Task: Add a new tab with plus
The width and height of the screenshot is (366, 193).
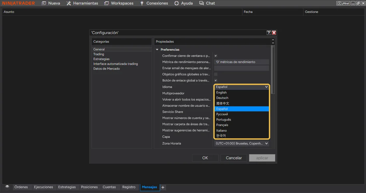Action: click(x=163, y=187)
